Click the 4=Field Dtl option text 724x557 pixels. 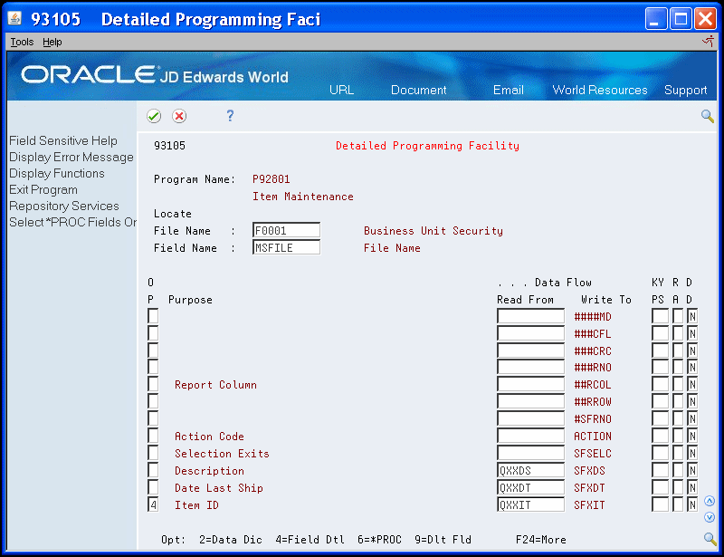point(310,540)
